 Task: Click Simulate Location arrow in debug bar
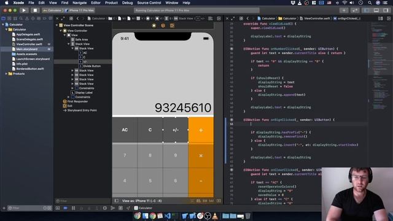click(128, 208)
